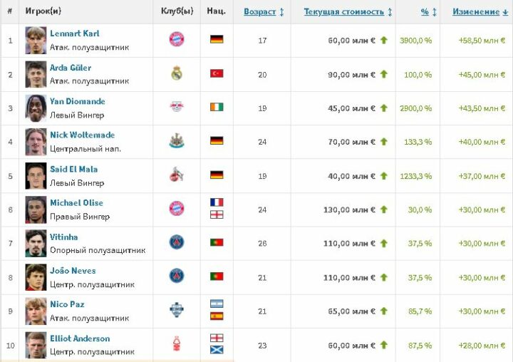Click Vitinha's portrait thumbnail

point(36,242)
